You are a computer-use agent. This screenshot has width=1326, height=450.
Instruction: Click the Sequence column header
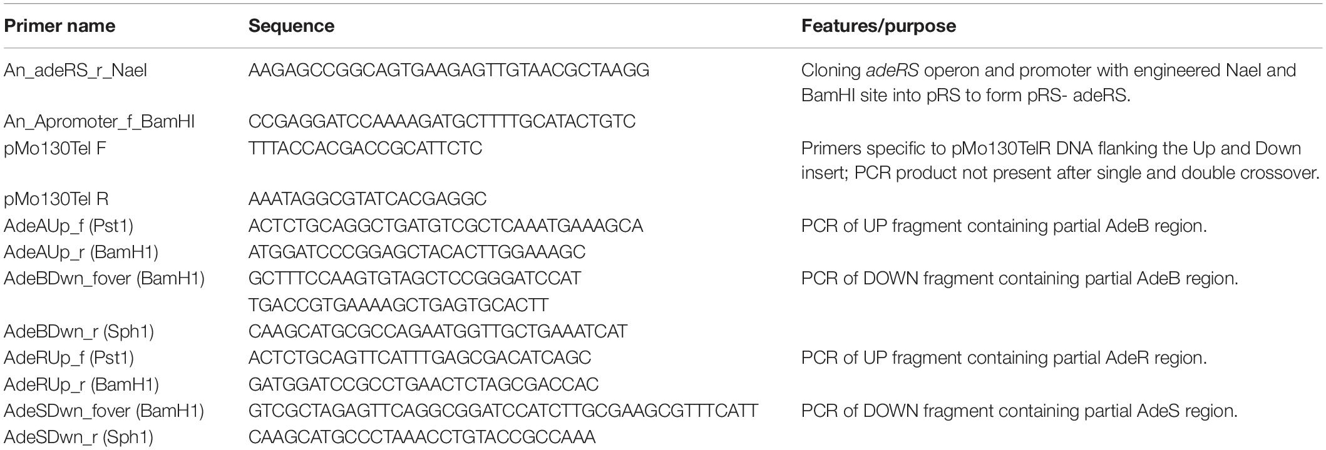291,26
